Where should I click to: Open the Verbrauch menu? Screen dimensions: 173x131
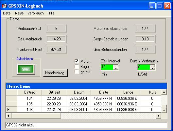[x=36, y=13]
